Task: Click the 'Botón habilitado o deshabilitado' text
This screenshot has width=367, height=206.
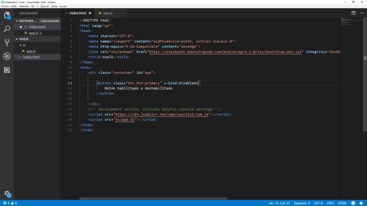Action: (x=139, y=88)
